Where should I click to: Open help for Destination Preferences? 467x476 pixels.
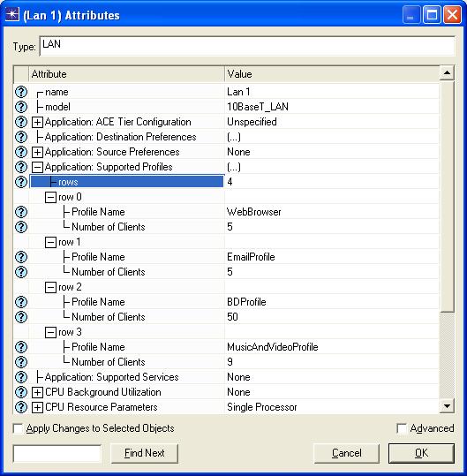21,137
